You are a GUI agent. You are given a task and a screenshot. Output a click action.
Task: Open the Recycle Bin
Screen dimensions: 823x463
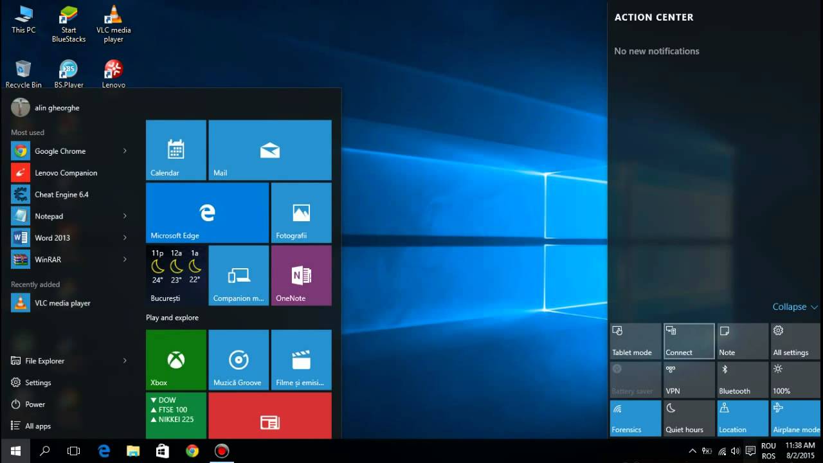(x=23, y=74)
